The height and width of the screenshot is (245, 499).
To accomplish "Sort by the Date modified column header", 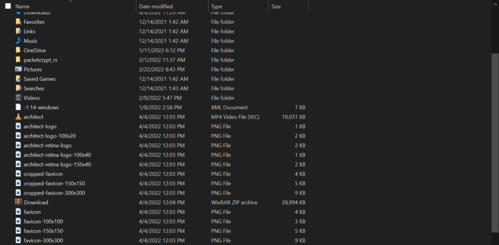I will coord(156,6).
